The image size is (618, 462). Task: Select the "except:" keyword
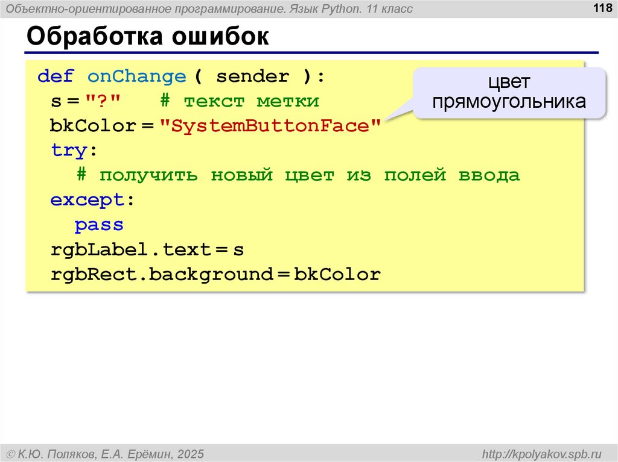[92, 200]
